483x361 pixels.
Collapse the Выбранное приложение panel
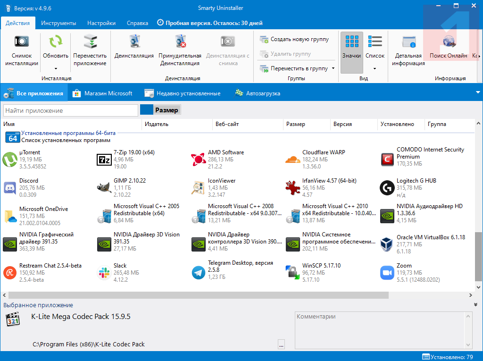(x=475, y=304)
